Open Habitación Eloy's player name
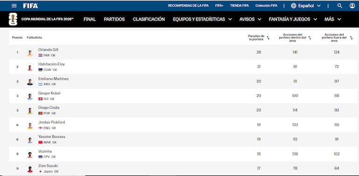 tap(51, 64)
